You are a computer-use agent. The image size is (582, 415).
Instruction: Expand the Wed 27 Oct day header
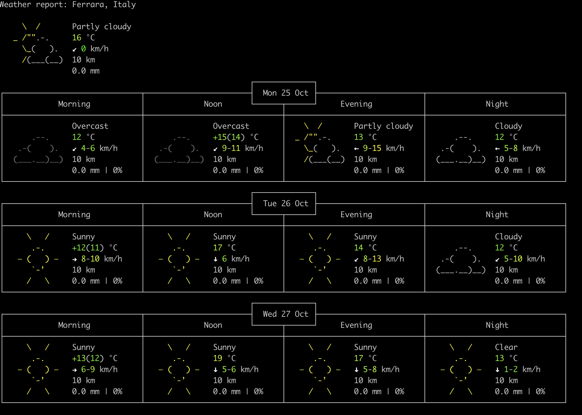283,314
